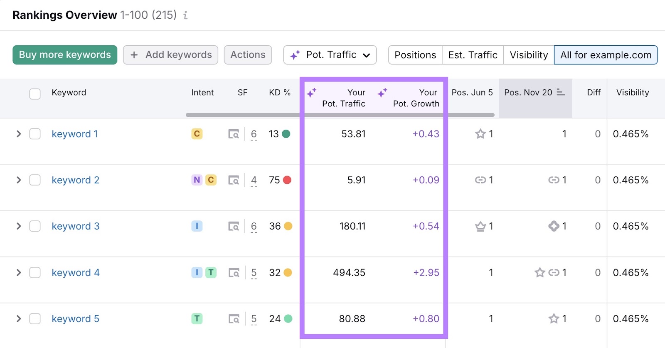The width and height of the screenshot is (665, 348).
Task: Open the Pot. Traffic dropdown
Action: click(330, 55)
